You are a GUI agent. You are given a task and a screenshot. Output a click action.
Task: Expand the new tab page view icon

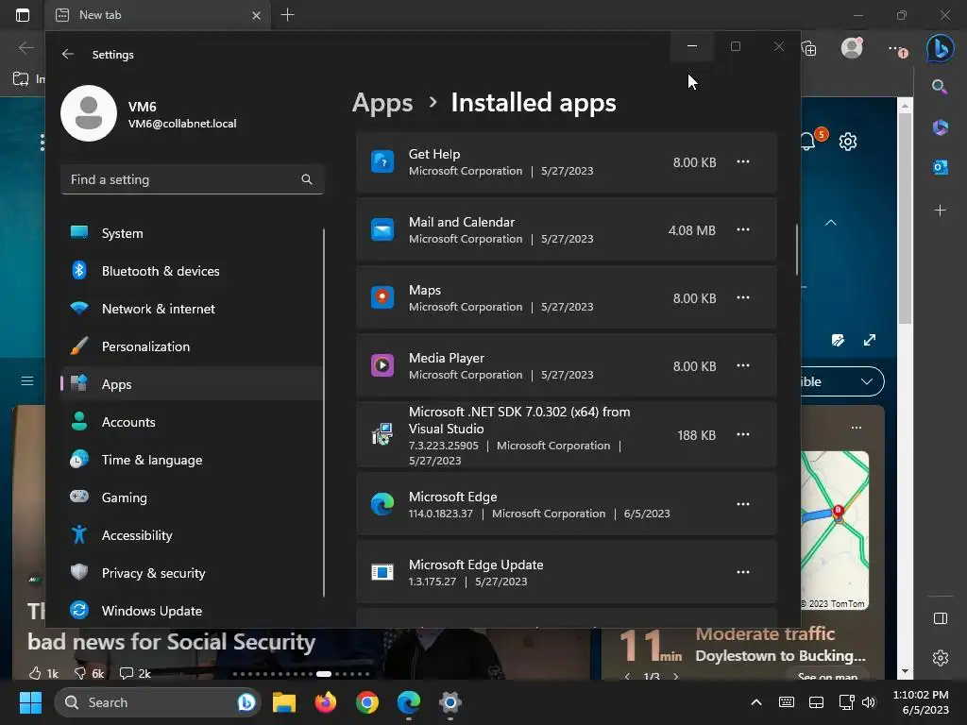pos(870,340)
